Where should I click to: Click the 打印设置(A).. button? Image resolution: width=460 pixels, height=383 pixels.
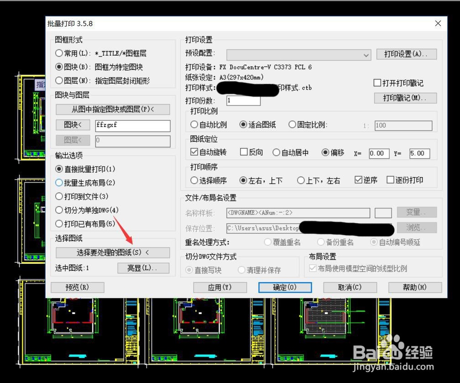pyautogui.click(x=406, y=54)
